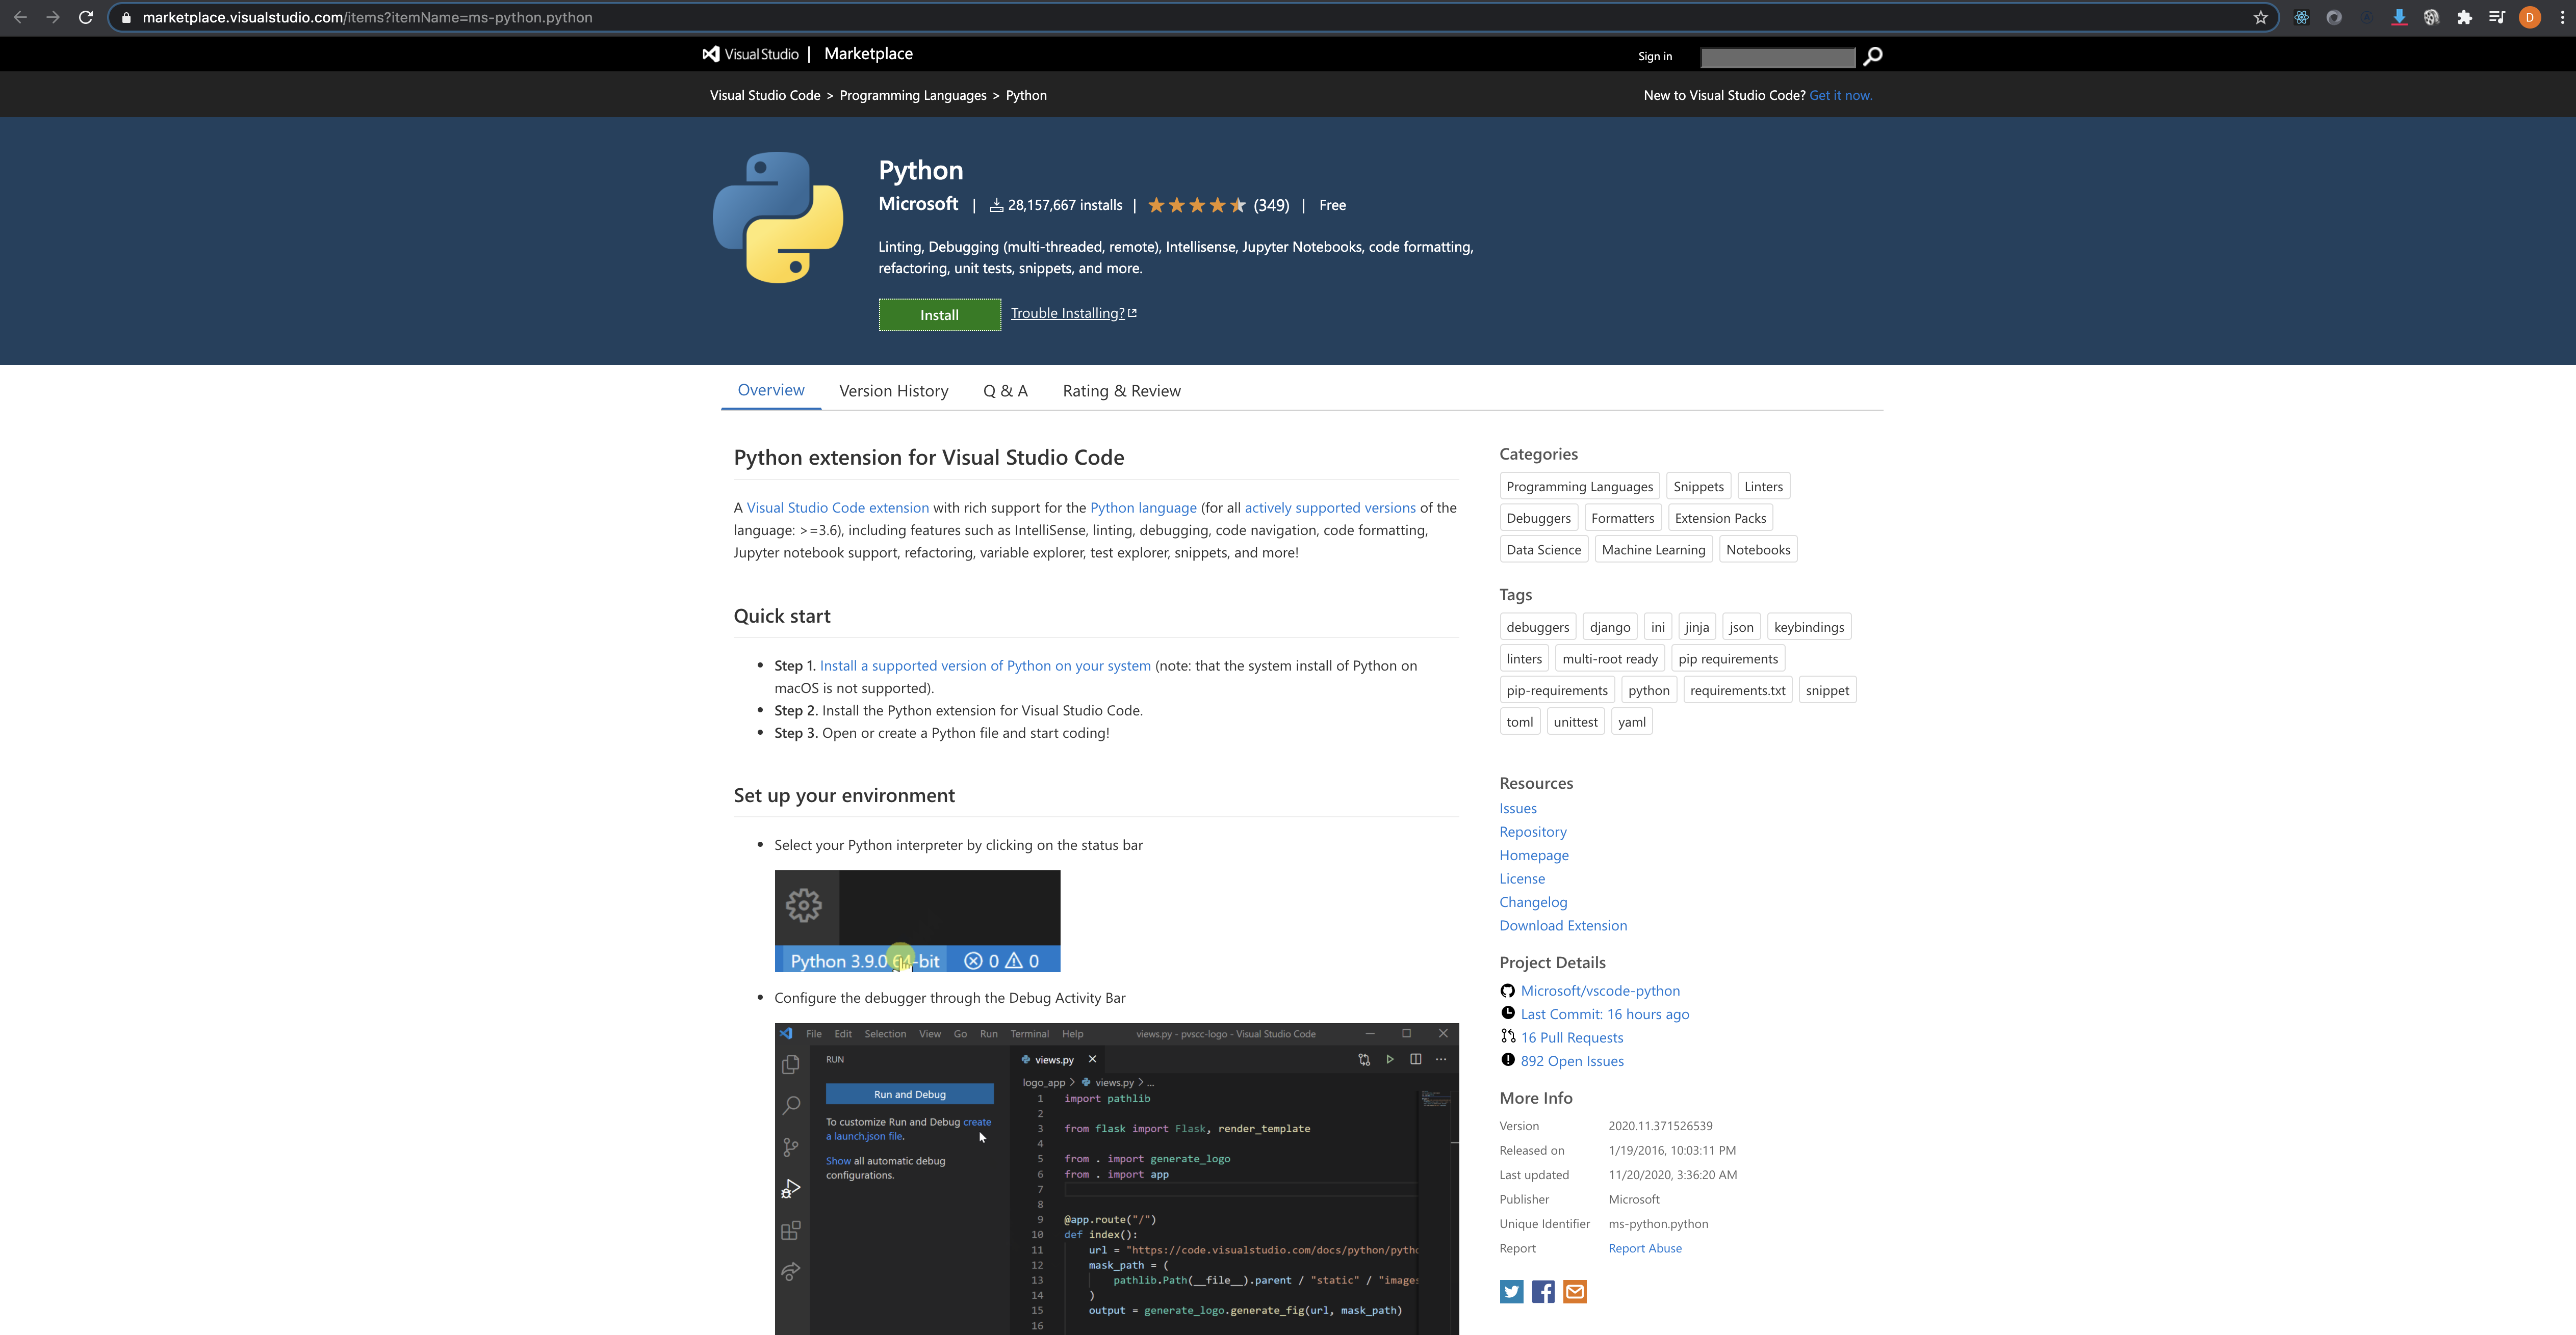
Task: Open the Visual Studio Code extension link
Action: [x=838, y=508]
